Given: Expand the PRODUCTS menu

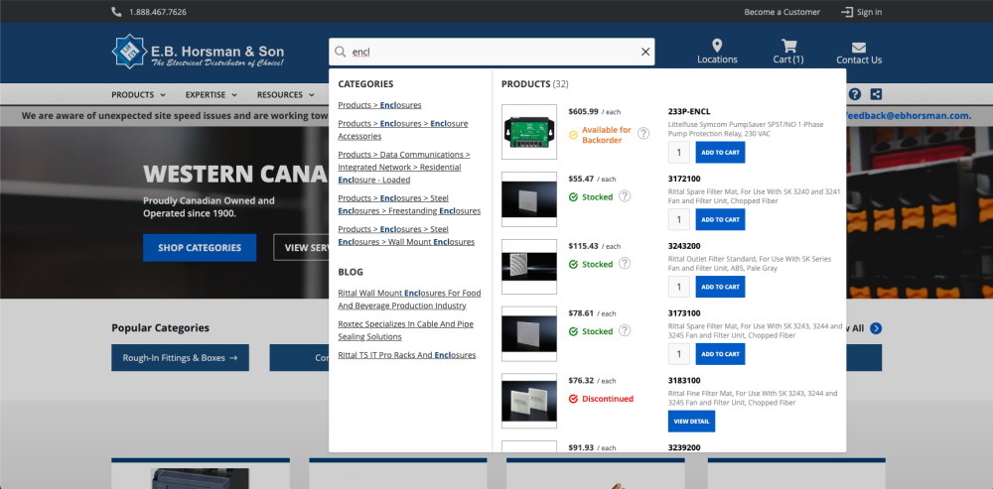Looking at the screenshot, I should [x=139, y=95].
